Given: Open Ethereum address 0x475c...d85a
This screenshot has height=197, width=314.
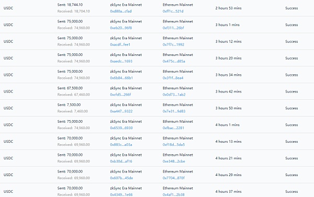Looking at the screenshot, I should 174,61.
